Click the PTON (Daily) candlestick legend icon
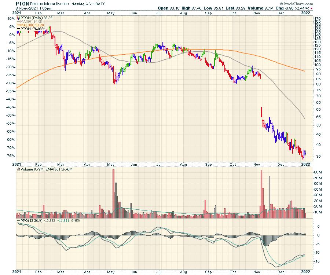 pyautogui.click(x=19, y=18)
